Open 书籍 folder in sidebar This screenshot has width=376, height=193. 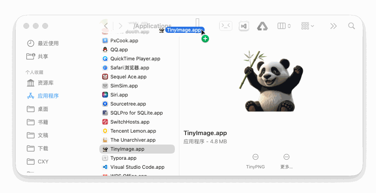coord(37,122)
